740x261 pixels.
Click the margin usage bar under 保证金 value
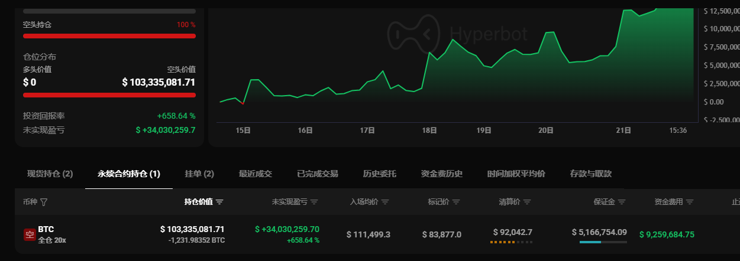point(603,242)
